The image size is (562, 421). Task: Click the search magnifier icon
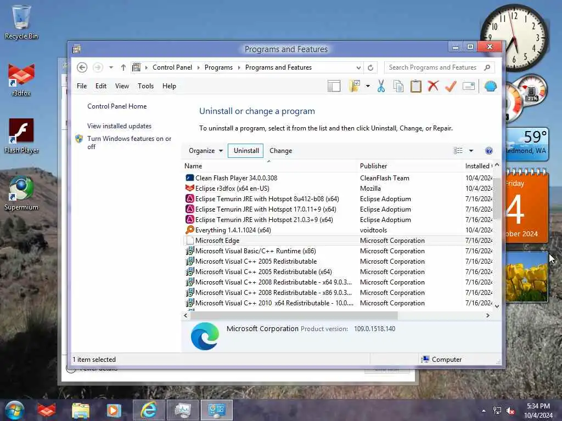point(487,67)
